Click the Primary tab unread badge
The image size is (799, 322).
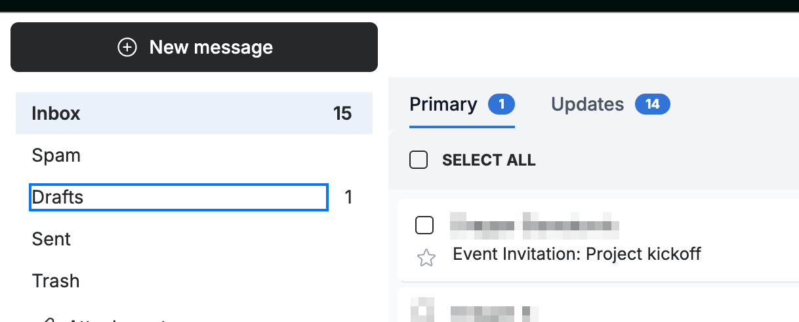tap(501, 104)
